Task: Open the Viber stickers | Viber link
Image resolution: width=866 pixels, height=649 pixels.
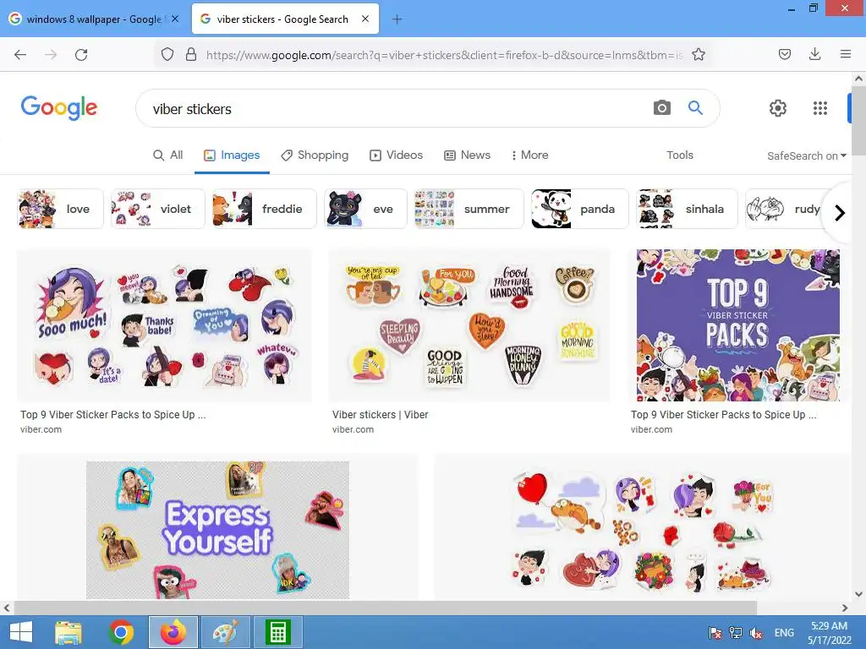Action: click(380, 414)
